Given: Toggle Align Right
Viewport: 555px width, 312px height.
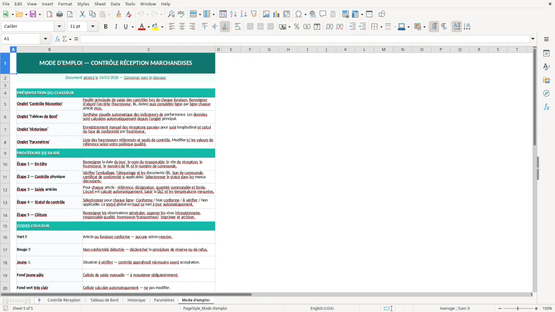Looking at the screenshot, I should 192,27.
